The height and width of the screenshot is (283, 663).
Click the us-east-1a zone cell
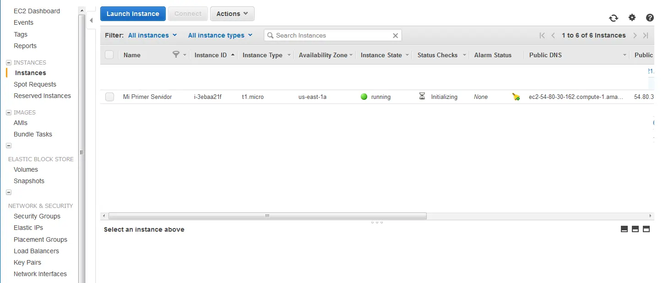[312, 97]
